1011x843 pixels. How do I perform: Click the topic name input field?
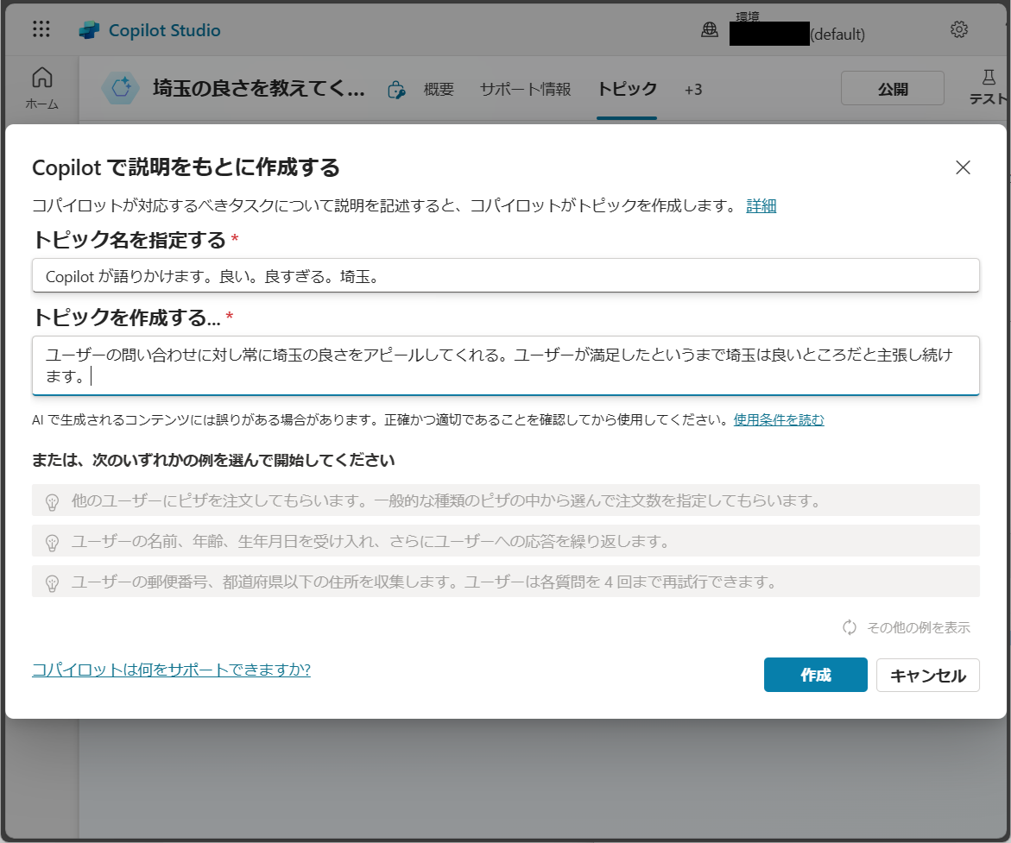click(506, 276)
